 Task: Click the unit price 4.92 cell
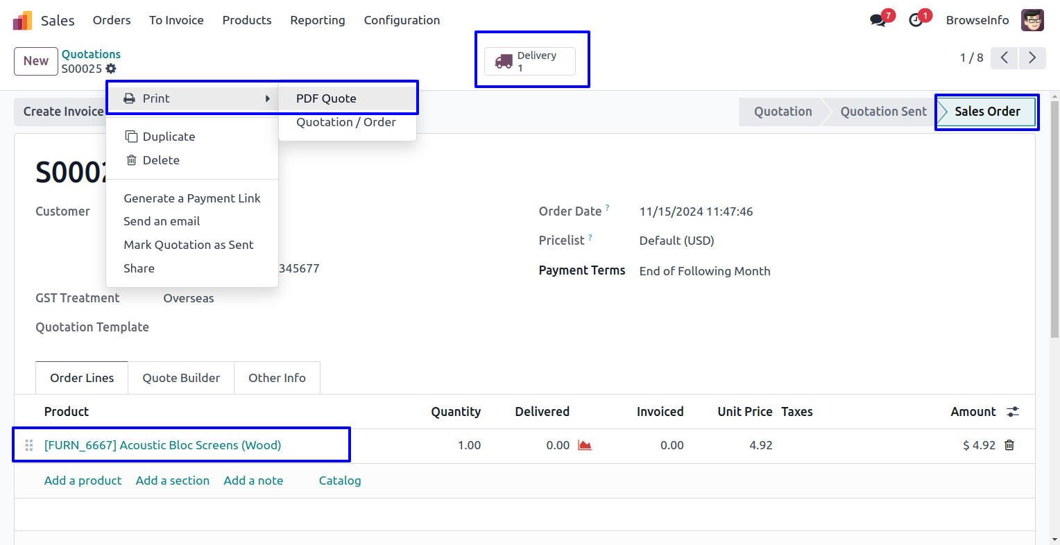(760, 445)
